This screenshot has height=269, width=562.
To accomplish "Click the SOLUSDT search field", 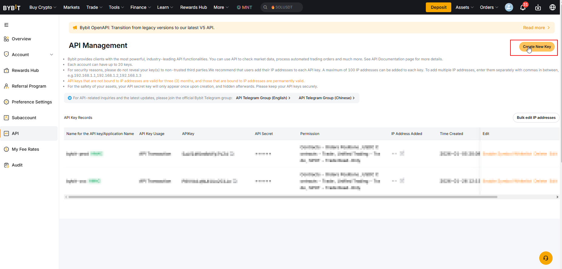I will tap(282, 7).
